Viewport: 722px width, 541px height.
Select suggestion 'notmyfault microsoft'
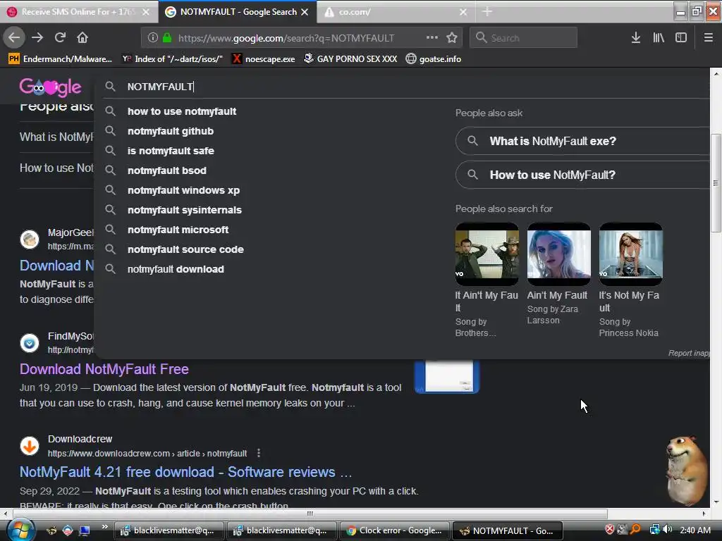[178, 230]
